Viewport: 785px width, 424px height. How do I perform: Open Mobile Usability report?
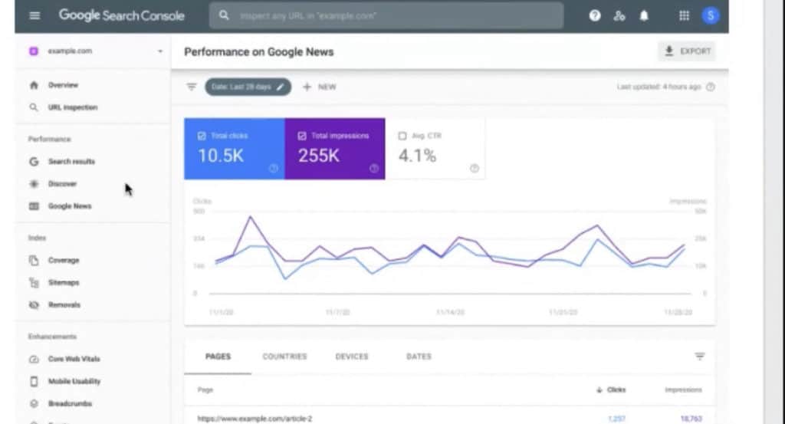[x=74, y=382]
